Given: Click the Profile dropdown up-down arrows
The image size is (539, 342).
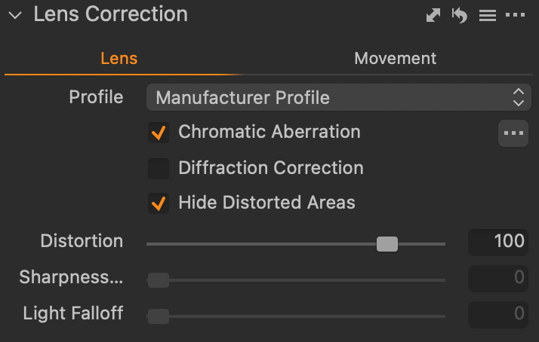Looking at the screenshot, I should click(519, 97).
